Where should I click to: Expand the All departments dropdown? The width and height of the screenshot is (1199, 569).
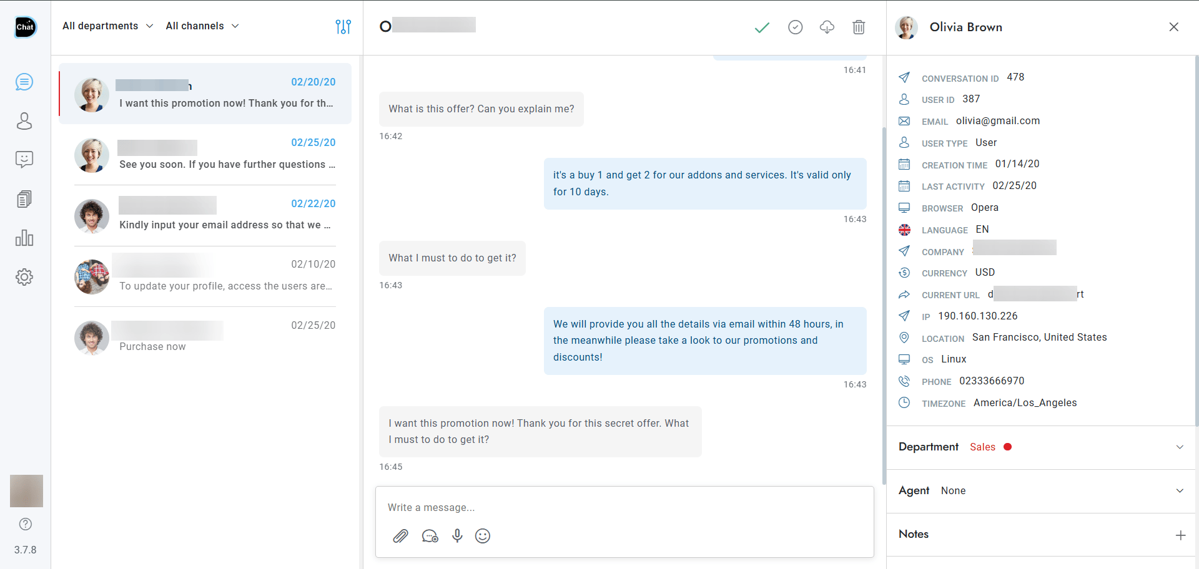click(107, 26)
